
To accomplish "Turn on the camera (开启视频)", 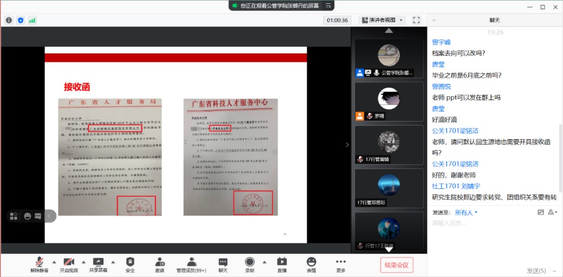I will [x=69, y=263].
